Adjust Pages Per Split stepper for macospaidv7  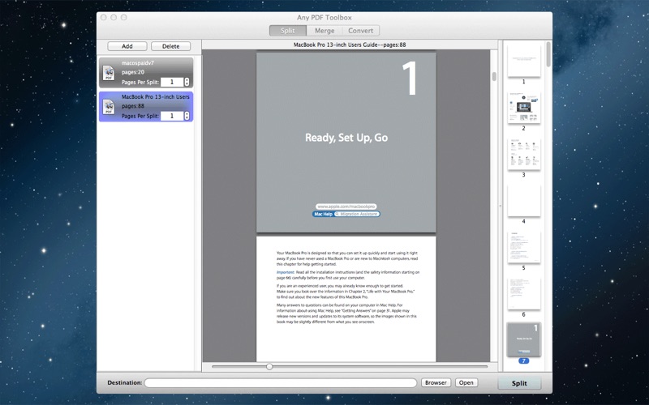187,82
